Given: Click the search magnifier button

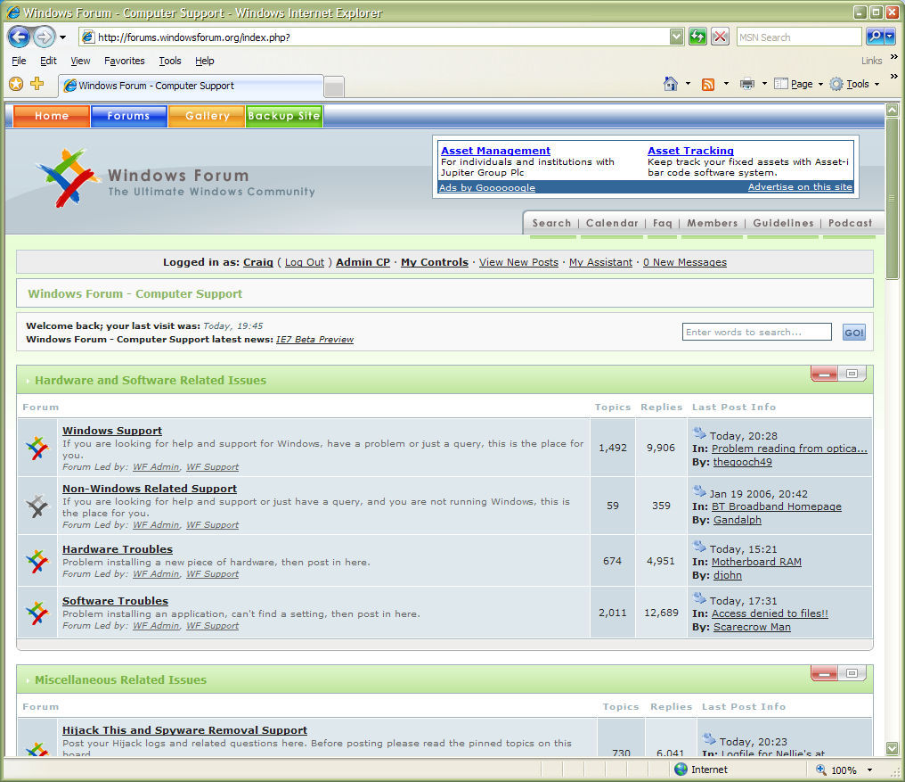Looking at the screenshot, I should 875,37.
